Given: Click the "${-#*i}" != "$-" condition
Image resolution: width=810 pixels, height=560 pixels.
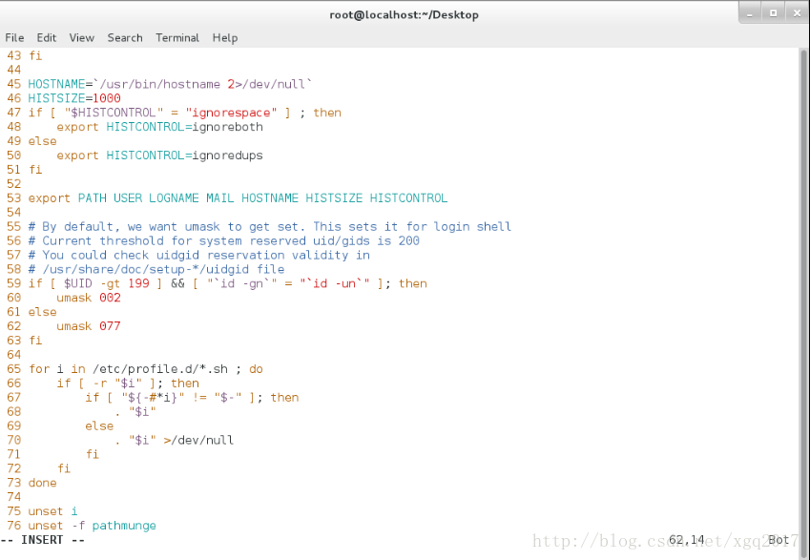Looking at the screenshot, I should click(x=181, y=398).
